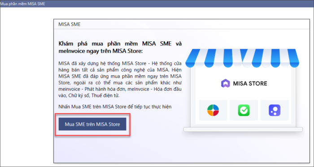
Task: Click the blue striped store awning illustration
Action: click(242, 58)
